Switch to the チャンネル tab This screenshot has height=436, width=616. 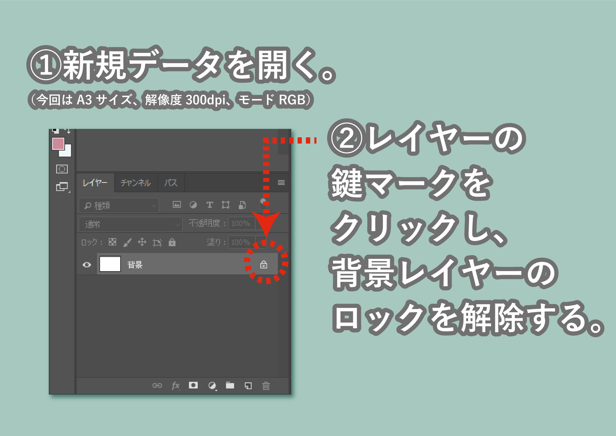(x=136, y=182)
